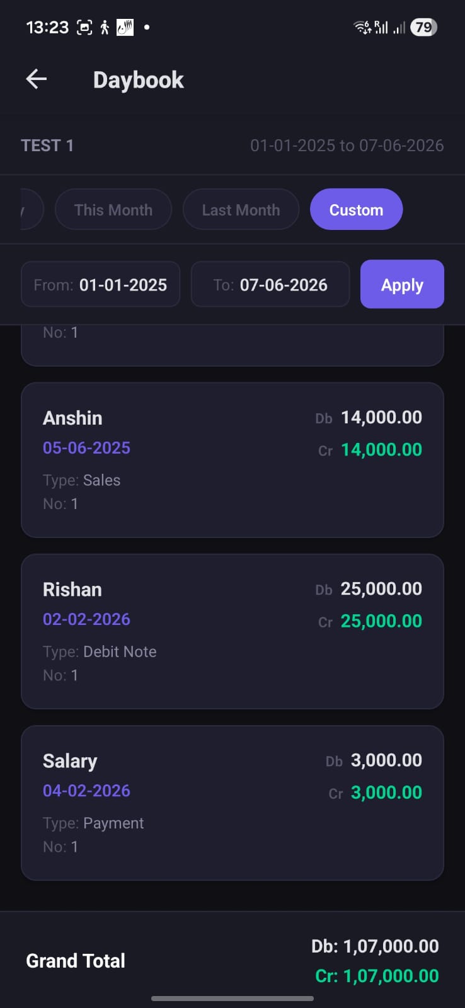Open the Rishan debit note entry
Viewport: 465px width, 1008px height.
click(x=233, y=631)
